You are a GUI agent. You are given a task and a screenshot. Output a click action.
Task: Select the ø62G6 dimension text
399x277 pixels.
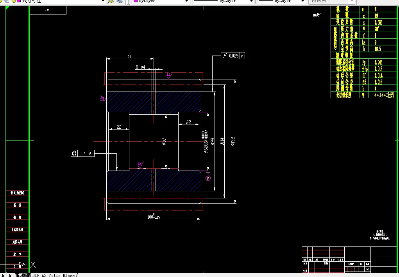point(206,142)
